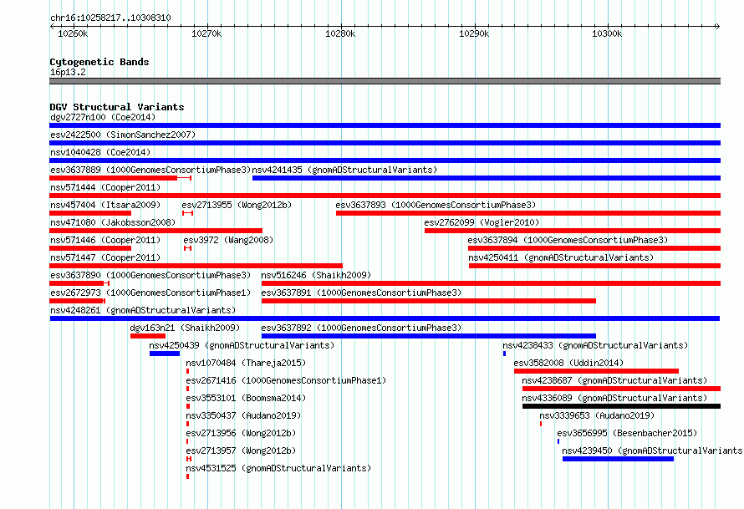Select the blue esv3637892 variant bar
The image size is (744, 509).
[x=429, y=336]
